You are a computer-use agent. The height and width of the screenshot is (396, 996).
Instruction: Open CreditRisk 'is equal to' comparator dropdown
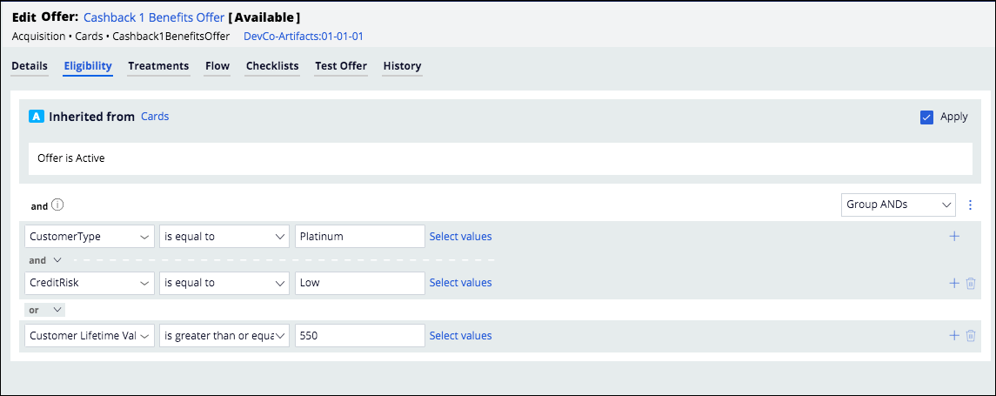click(x=224, y=283)
